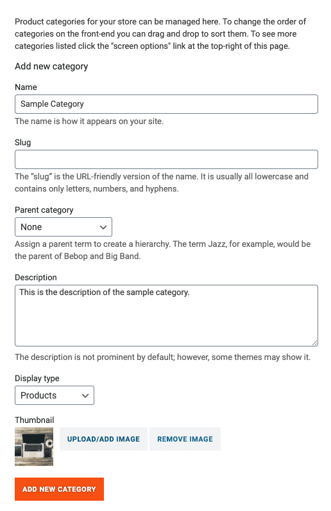The image size is (331, 511).
Task: Click the Description label above the textarea
Action: click(36, 277)
